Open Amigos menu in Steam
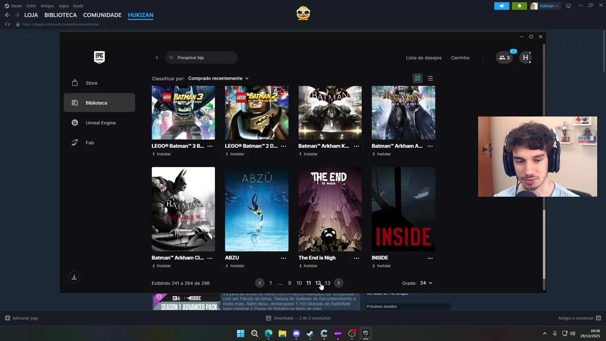Image resolution: width=606 pixels, height=341 pixels. click(x=47, y=6)
